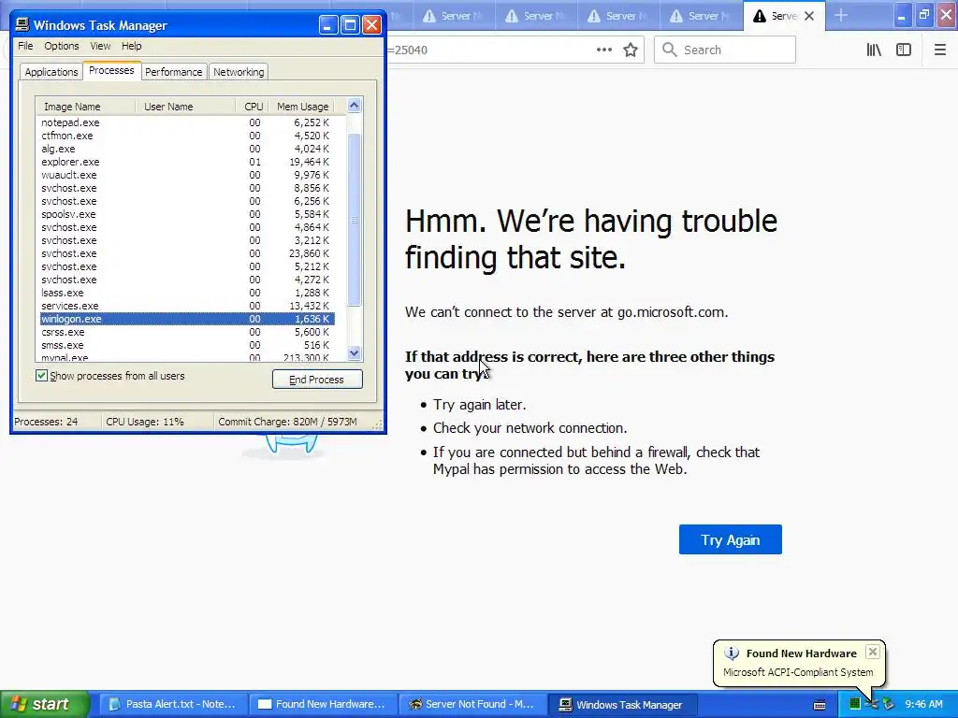
Task: Select the services.exe process row
Action: (x=186, y=306)
